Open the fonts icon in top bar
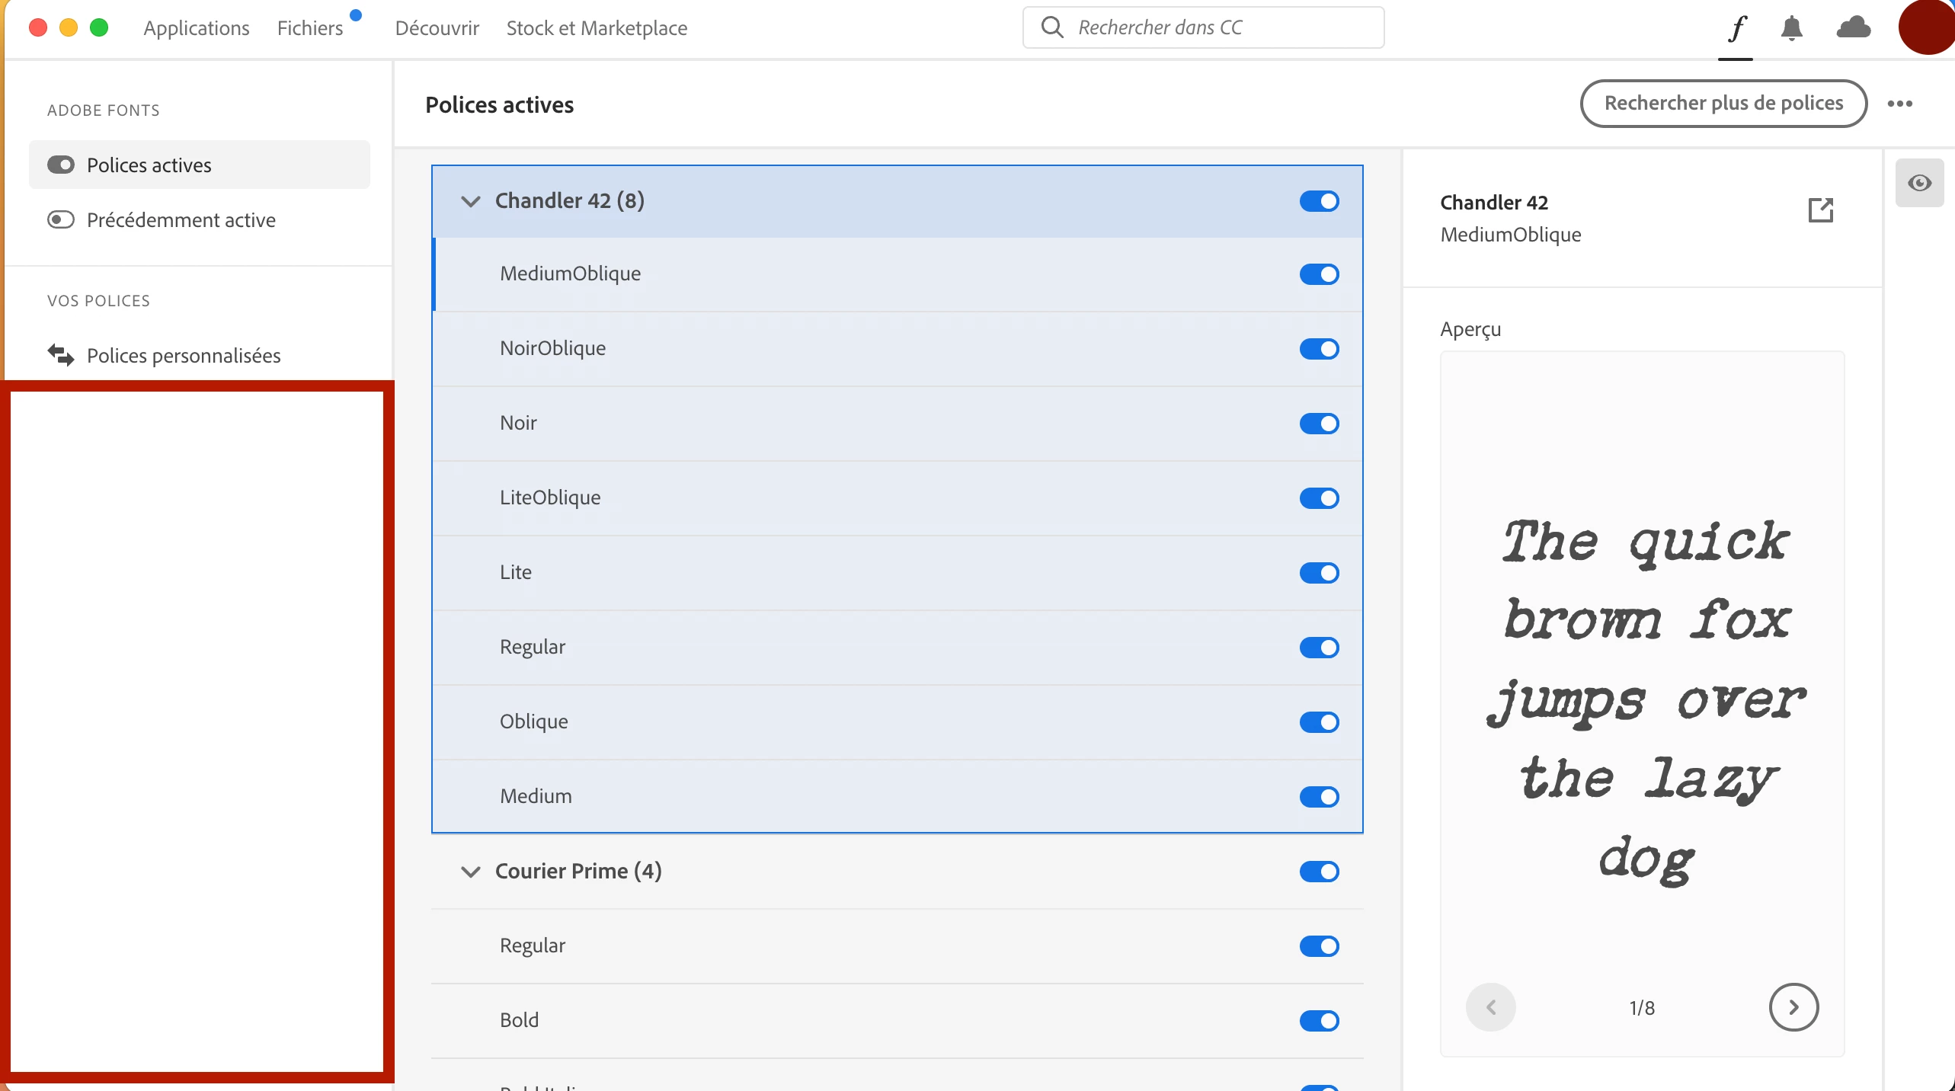The width and height of the screenshot is (1955, 1091). click(1736, 29)
